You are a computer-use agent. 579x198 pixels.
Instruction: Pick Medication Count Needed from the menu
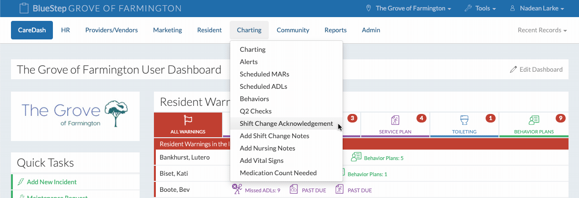point(278,173)
